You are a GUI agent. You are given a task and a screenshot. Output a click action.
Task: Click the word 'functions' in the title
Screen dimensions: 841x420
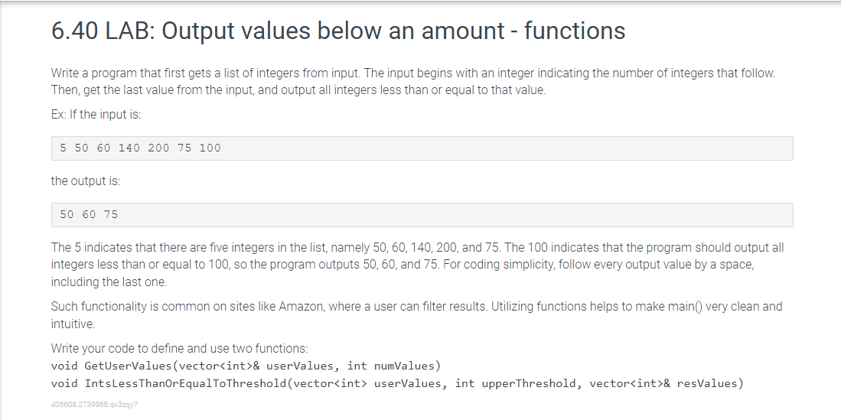coord(575,31)
